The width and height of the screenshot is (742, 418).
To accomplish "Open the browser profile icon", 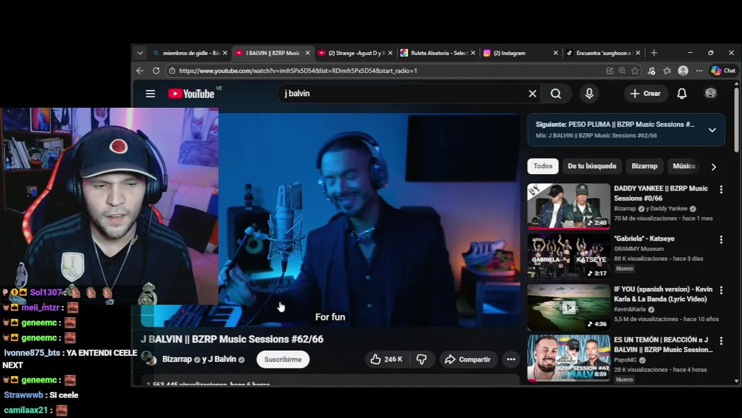I will 683,71.
